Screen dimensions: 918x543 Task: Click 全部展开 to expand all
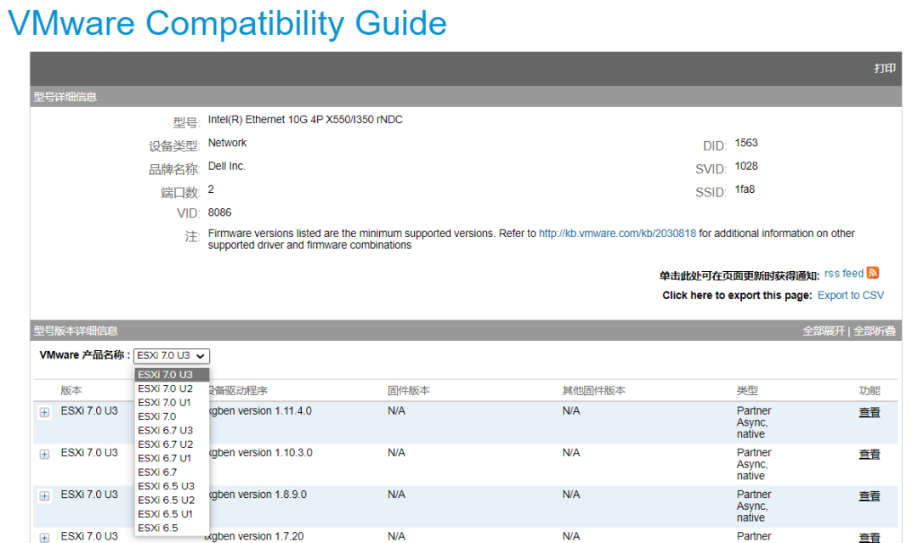tap(824, 331)
